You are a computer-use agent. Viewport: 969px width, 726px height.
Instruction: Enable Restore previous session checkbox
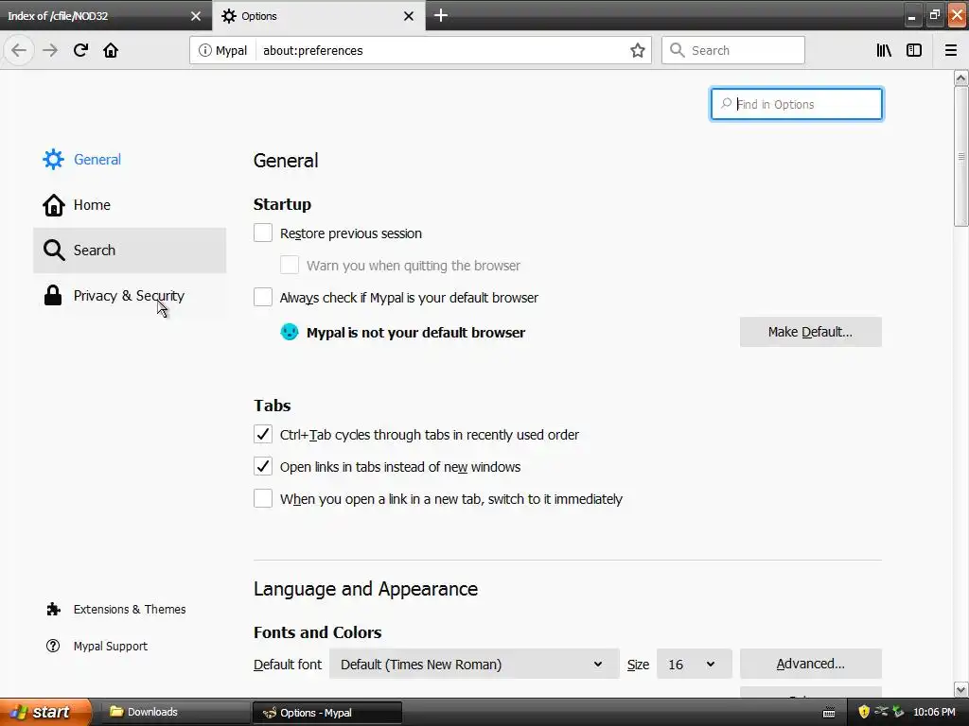(x=263, y=233)
